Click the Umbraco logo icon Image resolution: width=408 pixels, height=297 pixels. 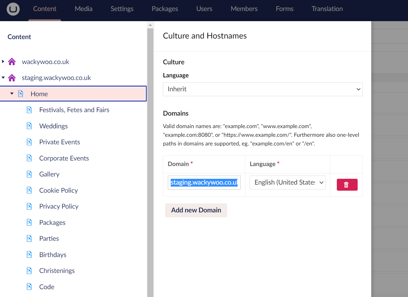(x=13, y=9)
